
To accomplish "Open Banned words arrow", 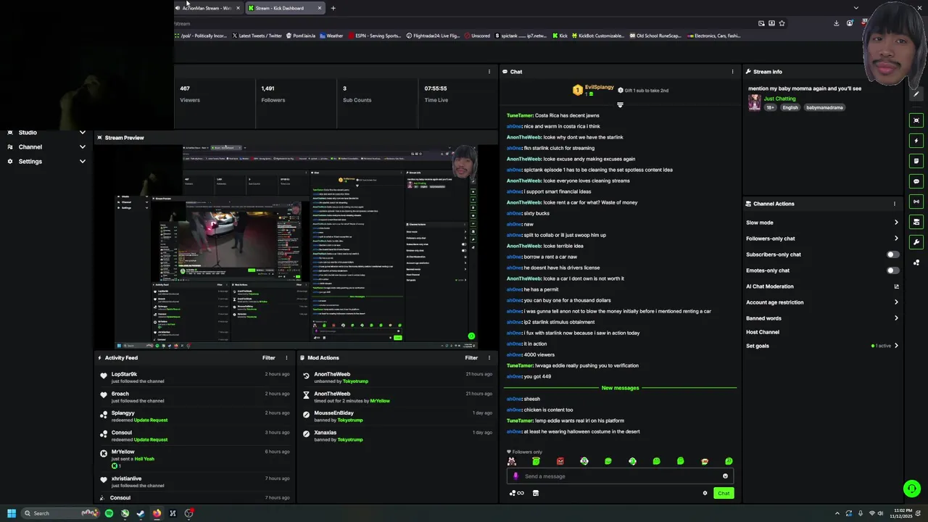I will (896, 318).
